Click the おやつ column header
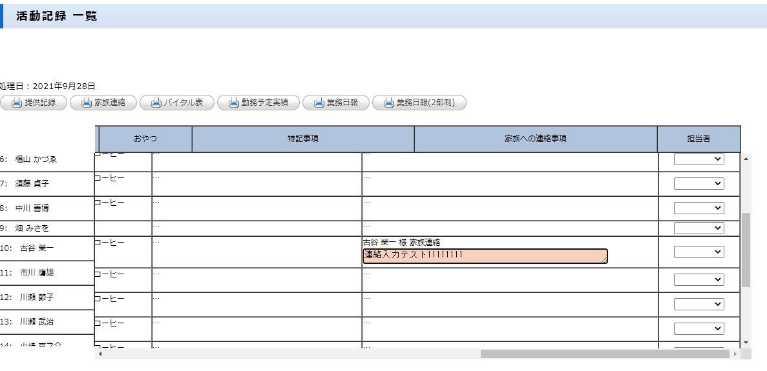767x371 pixels. click(x=145, y=139)
